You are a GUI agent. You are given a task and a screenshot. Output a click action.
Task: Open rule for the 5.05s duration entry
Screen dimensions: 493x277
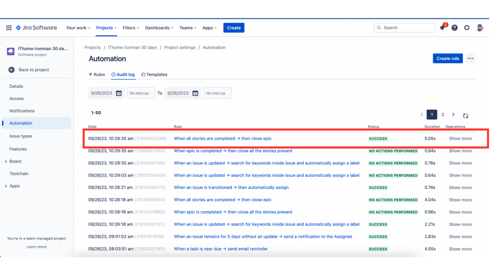coord(222,138)
